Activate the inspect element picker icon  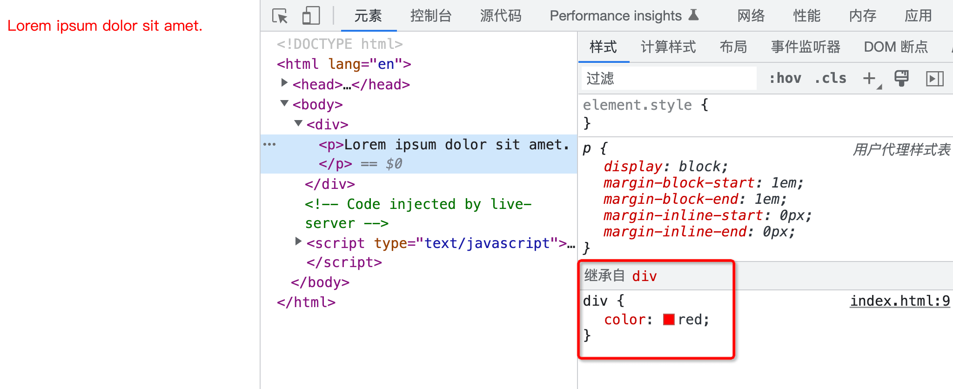(280, 16)
